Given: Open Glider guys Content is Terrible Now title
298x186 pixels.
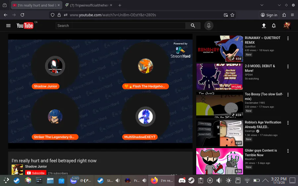Looking at the screenshot, I should [x=261, y=153].
